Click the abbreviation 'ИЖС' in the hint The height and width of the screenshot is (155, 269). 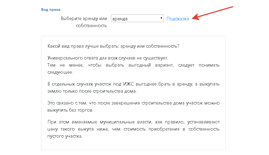[128, 84]
